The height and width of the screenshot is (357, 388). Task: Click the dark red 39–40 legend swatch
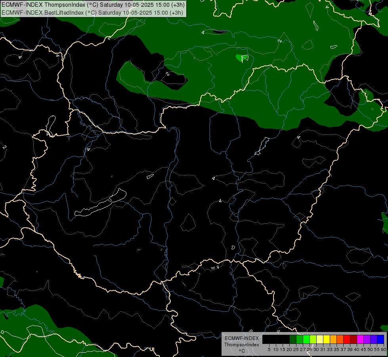point(354,339)
